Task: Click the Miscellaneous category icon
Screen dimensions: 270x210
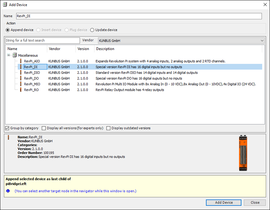Action: [x=15, y=55]
